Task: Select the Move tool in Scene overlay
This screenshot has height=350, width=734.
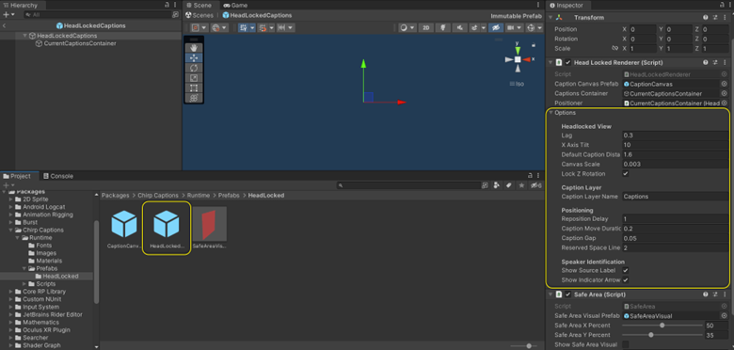Action: click(194, 58)
